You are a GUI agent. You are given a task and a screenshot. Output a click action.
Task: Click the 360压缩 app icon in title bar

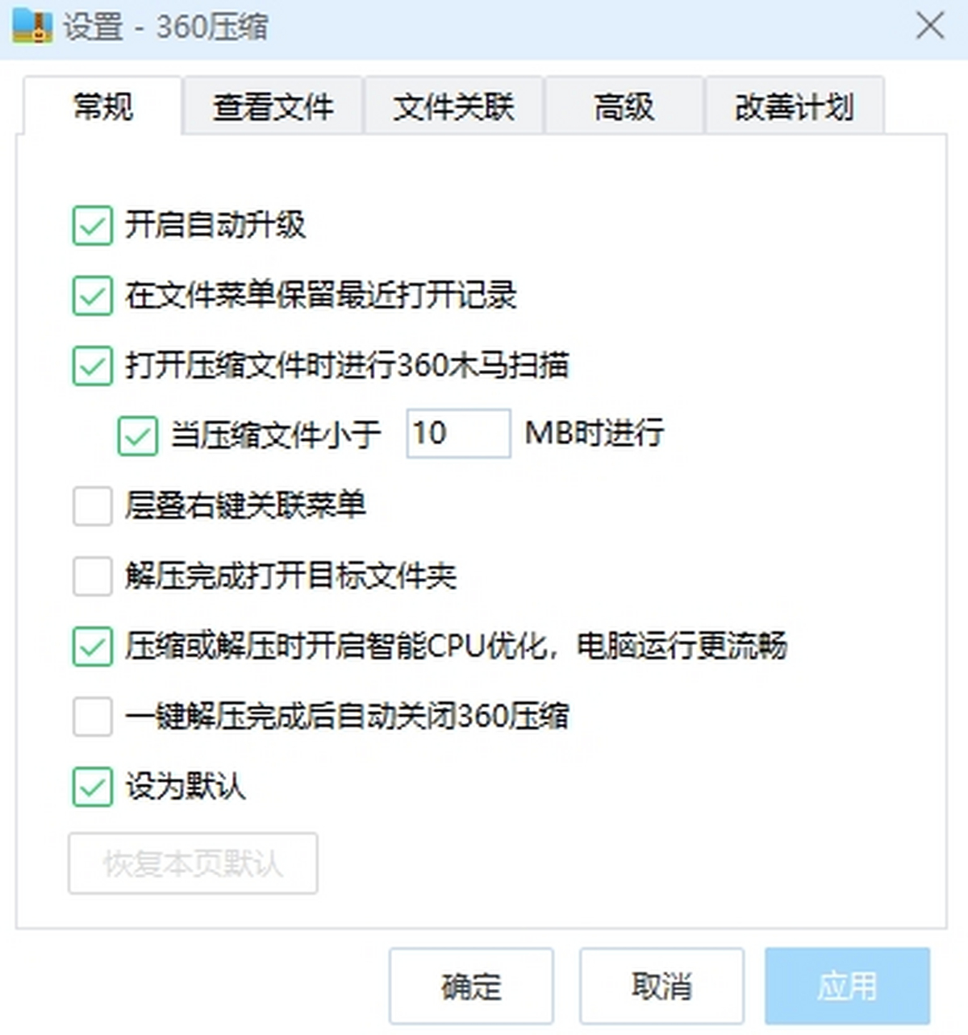click(x=32, y=26)
